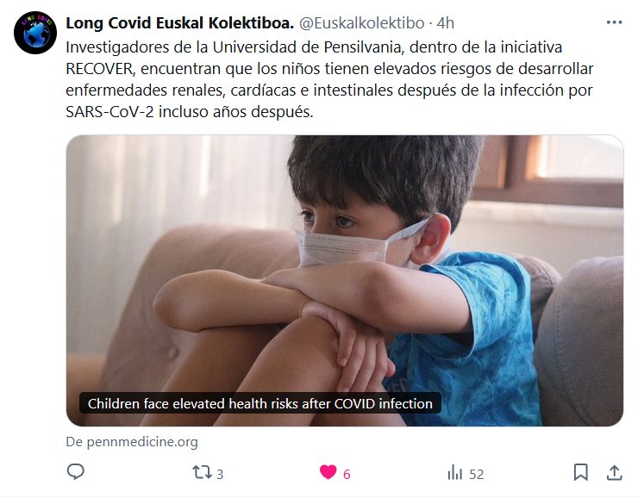Click the share upload icon
Screen dimensions: 638x498
coord(615,472)
